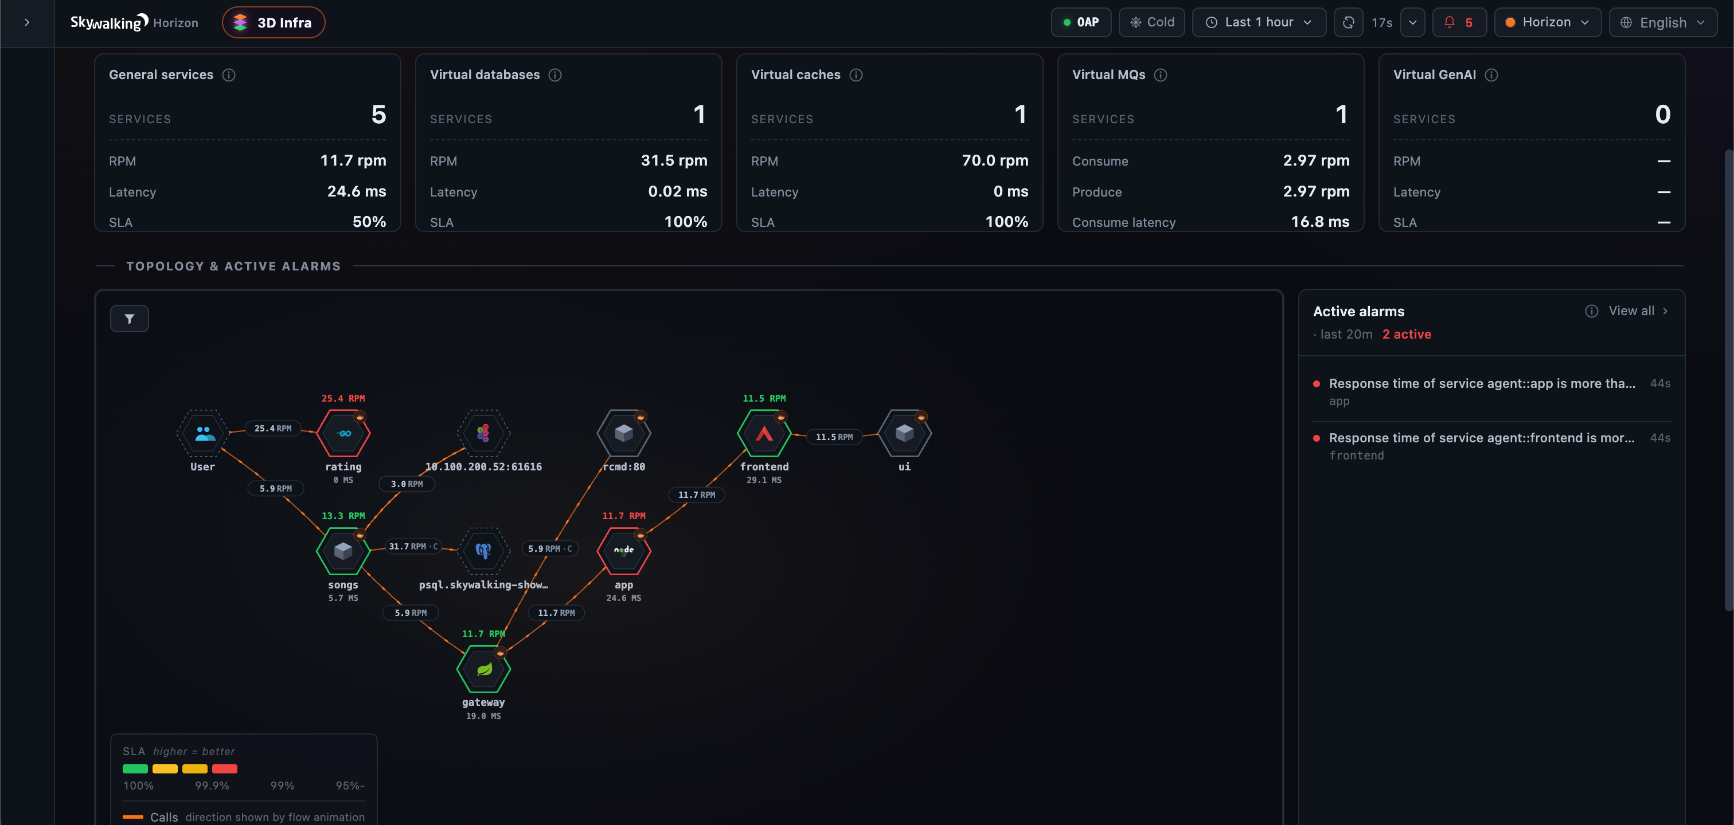This screenshot has width=1734, height=825.
Task: Open the Last 1 hour dropdown
Action: (1259, 22)
